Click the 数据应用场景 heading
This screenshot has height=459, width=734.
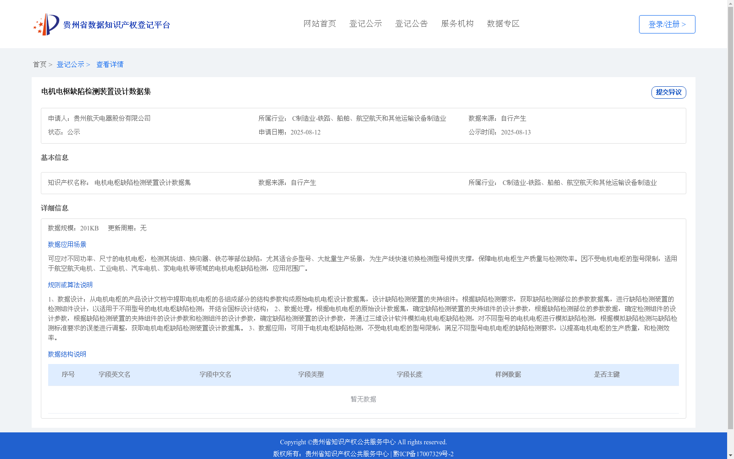pyautogui.click(x=67, y=245)
